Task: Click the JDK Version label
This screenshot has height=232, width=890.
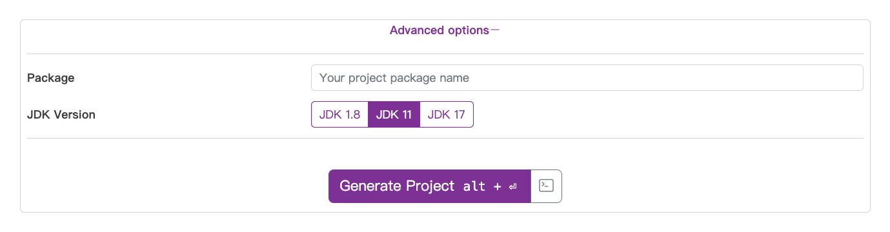Action: 61,115
